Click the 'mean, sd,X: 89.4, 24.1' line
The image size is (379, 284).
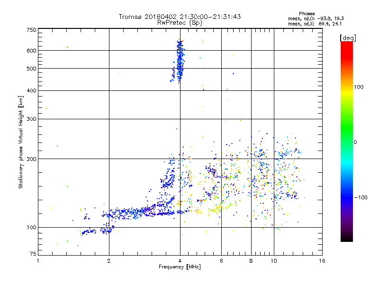[x=315, y=24]
